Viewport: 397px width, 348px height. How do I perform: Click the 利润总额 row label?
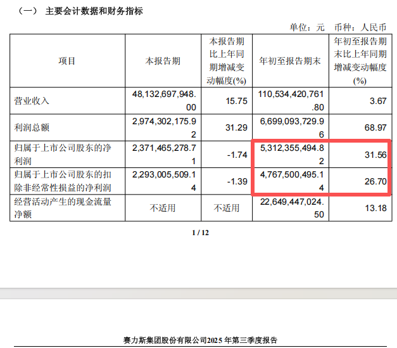tap(32, 127)
